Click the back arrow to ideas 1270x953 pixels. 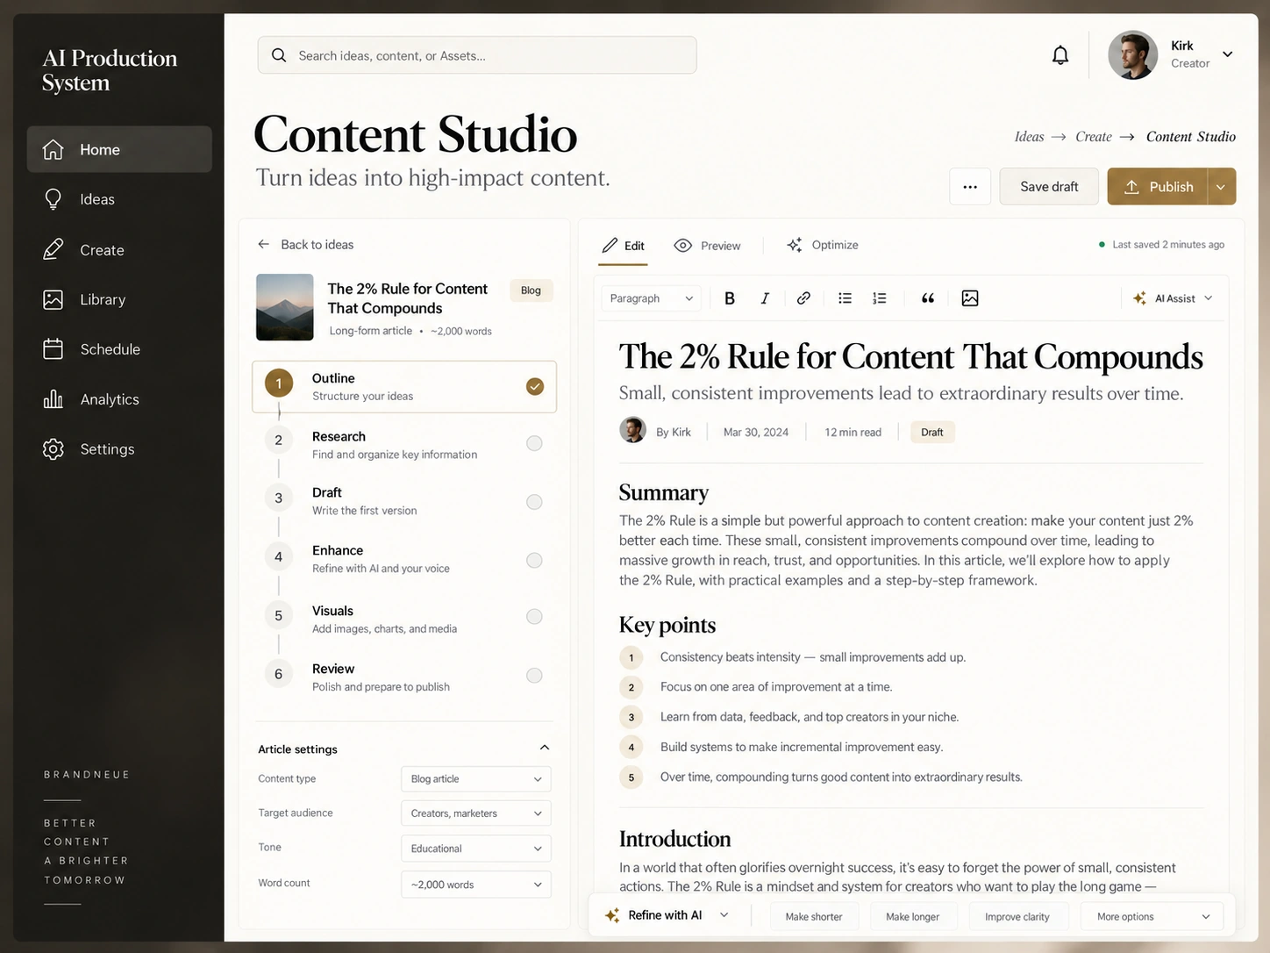263,244
